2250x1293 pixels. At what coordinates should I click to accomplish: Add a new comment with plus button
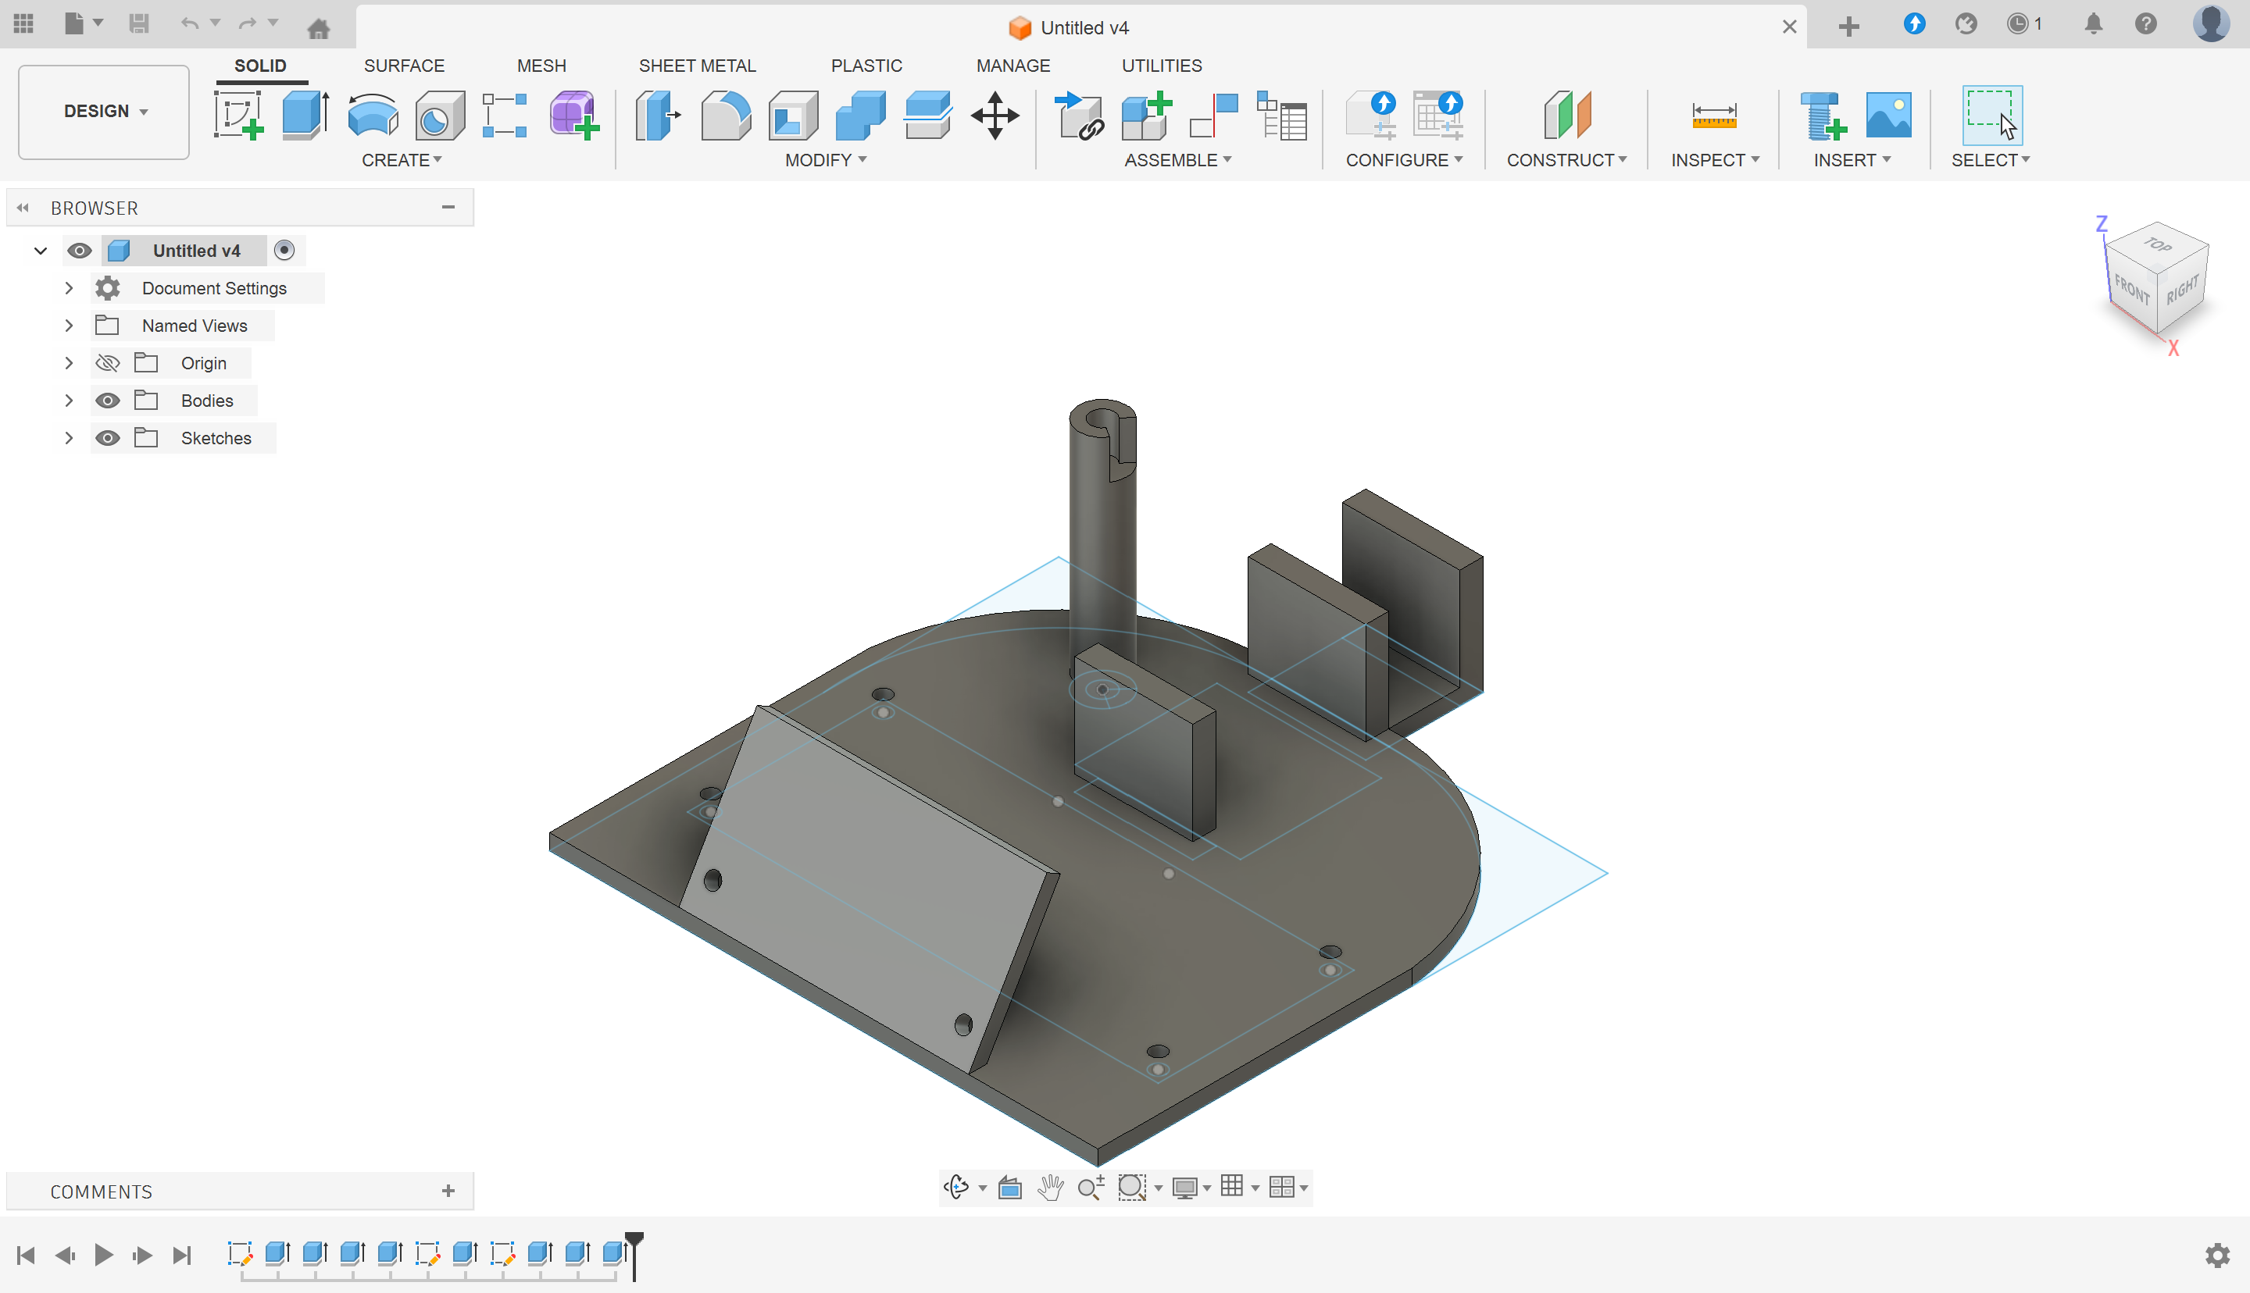pos(448,1191)
